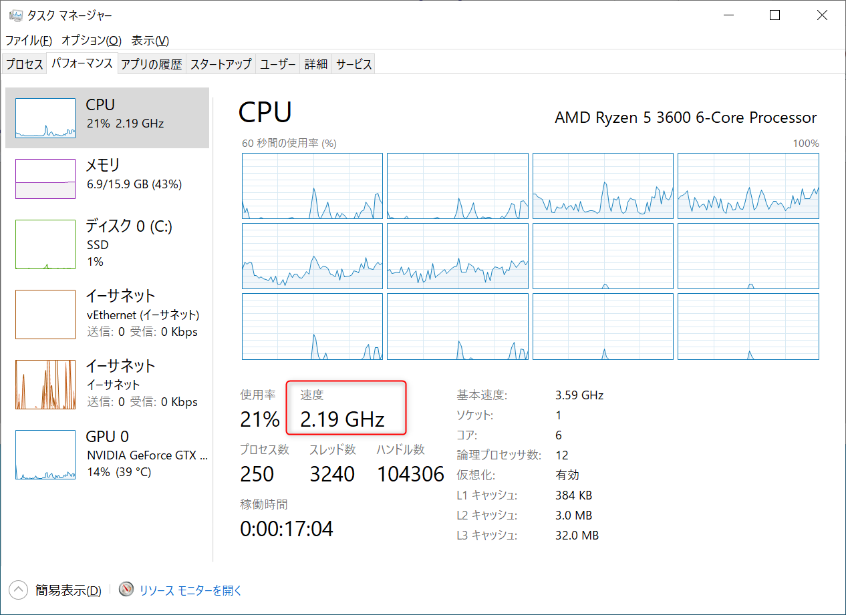The width and height of the screenshot is (846, 615).
Task: Open ディスク 0 (C:) performance item
Action: coord(107,244)
